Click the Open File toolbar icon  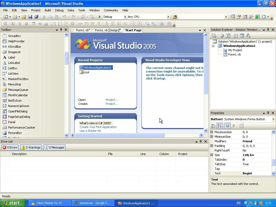[24, 17]
